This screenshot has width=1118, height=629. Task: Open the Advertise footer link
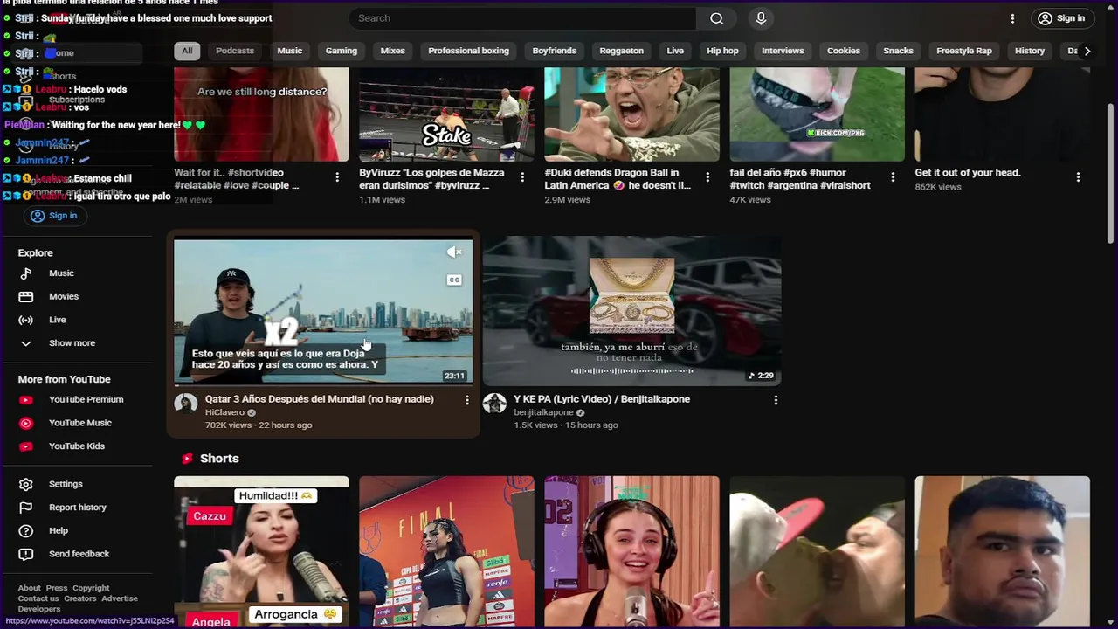click(x=120, y=599)
